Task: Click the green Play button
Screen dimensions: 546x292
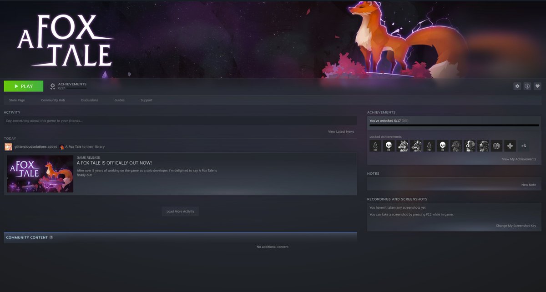Action: point(24,86)
